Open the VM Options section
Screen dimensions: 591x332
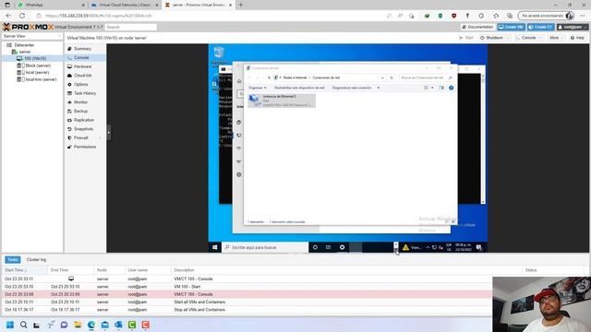pos(80,84)
